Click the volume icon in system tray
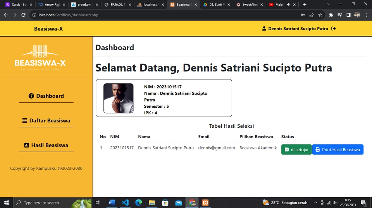 click(335, 203)
